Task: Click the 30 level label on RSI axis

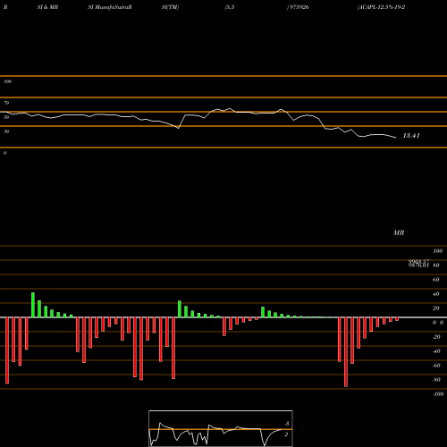Action: (x=6, y=131)
